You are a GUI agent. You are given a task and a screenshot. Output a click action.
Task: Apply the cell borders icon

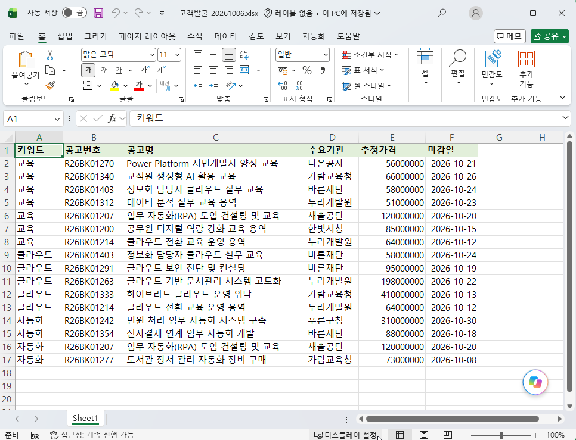88,85
